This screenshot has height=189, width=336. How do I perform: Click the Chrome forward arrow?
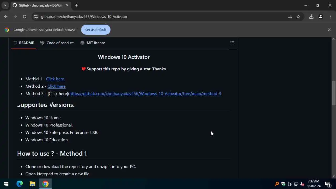tap(15, 17)
